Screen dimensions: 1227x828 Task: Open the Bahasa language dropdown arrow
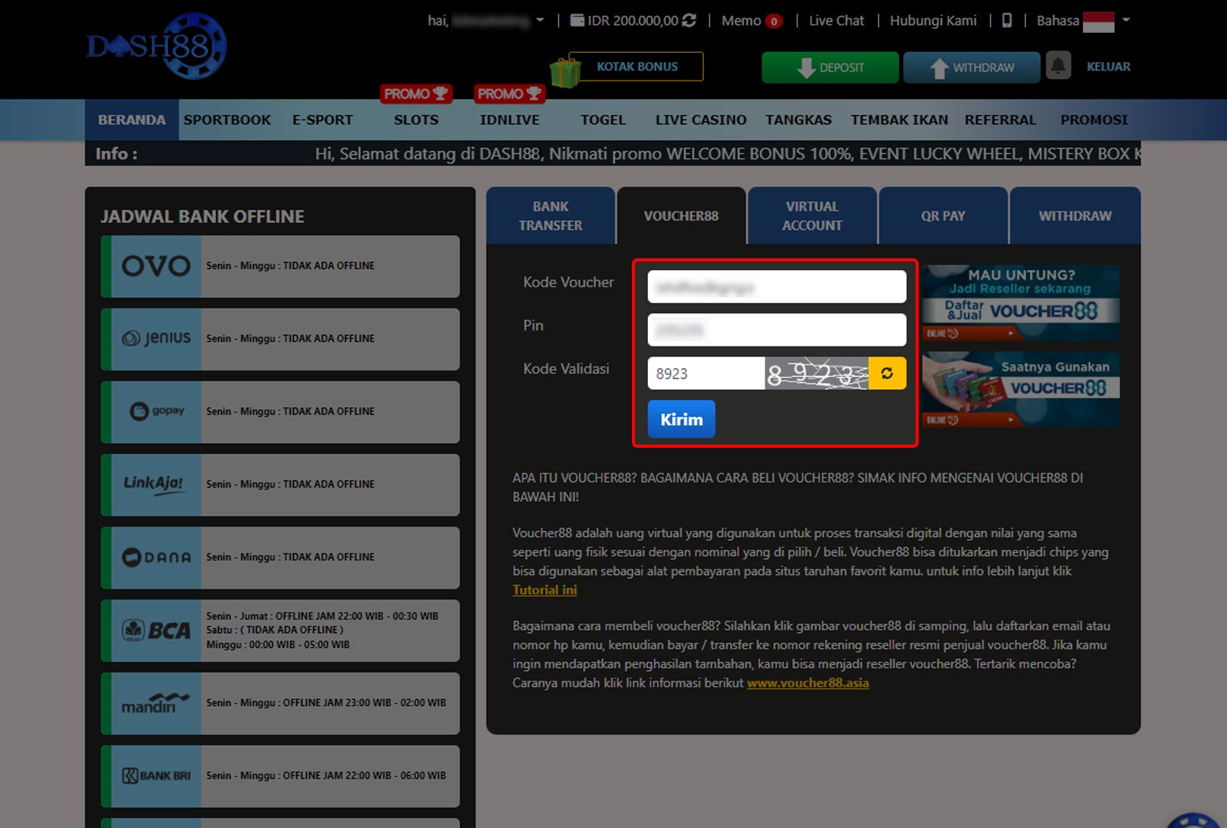(x=1126, y=21)
